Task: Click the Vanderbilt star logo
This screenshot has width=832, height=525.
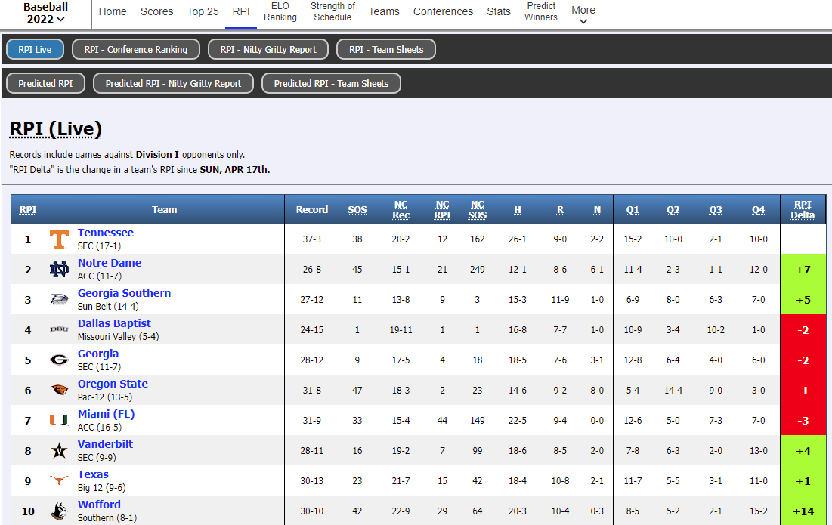Action: pos(59,450)
